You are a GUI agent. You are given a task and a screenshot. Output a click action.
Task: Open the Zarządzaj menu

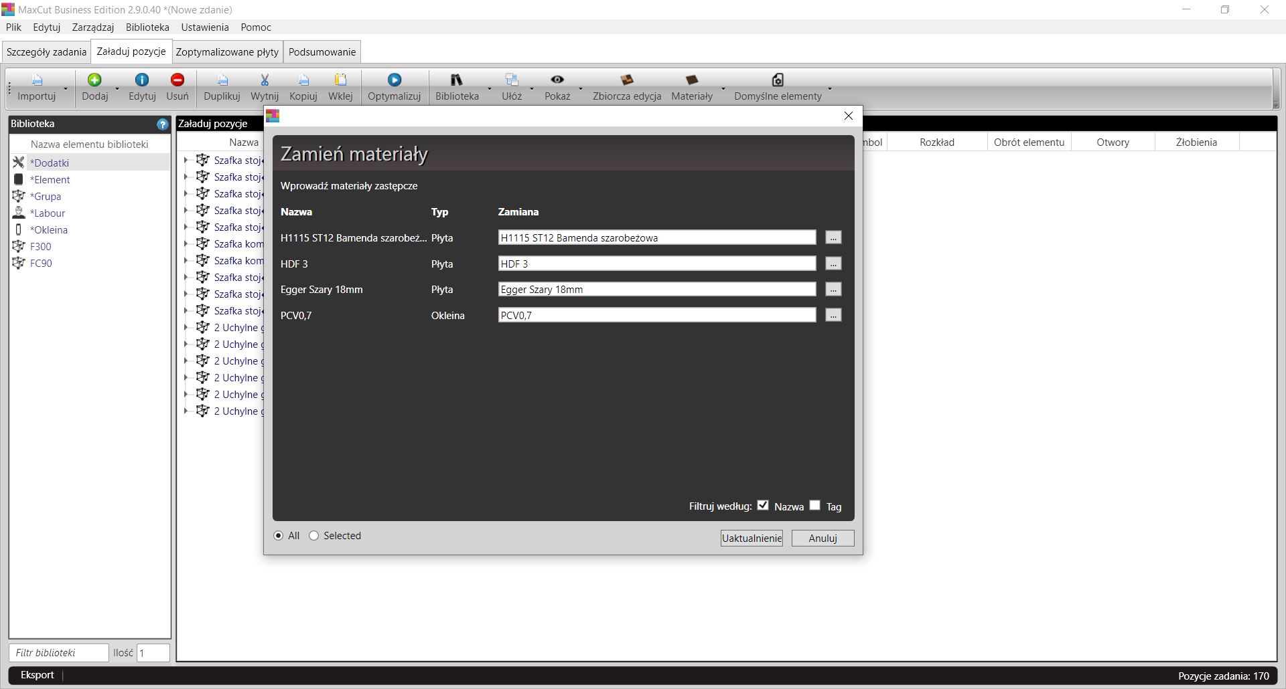(92, 27)
